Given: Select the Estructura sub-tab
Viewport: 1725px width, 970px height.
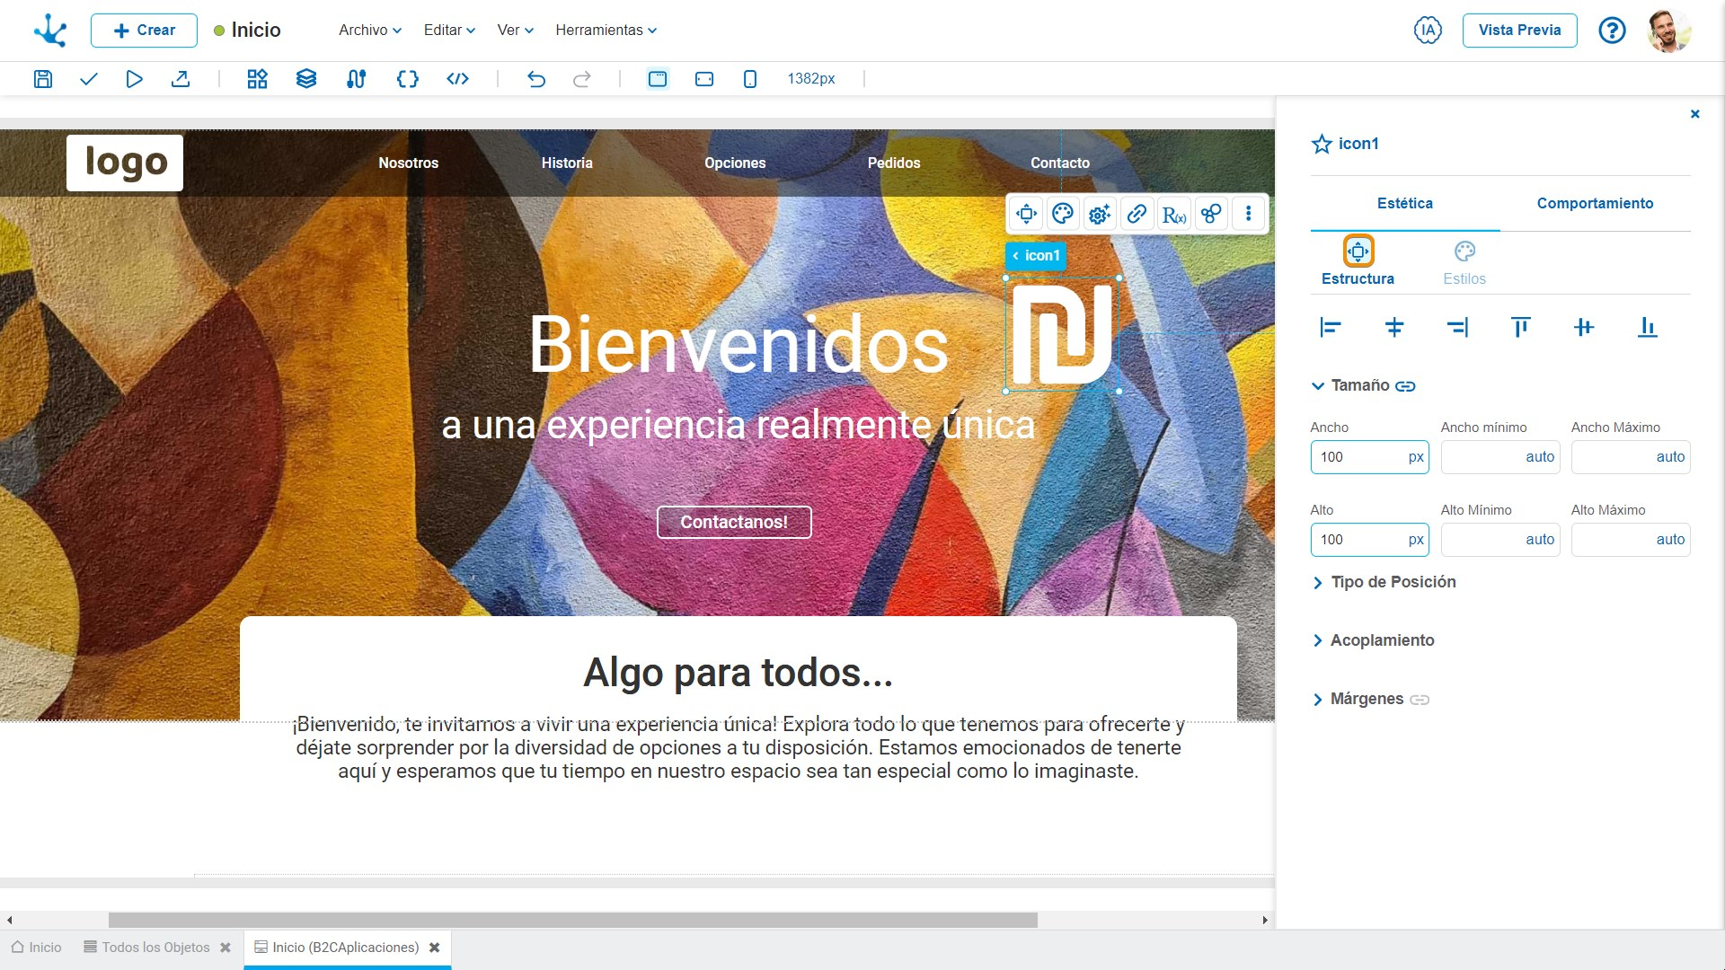Looking at the screenshot, I should 1358,261.
